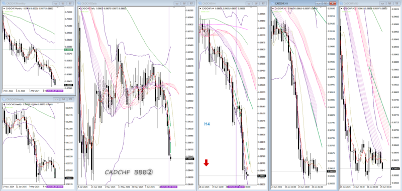Click current price label on H1 price axis
This screenshot has width=402, height=191.
(331, 171)
